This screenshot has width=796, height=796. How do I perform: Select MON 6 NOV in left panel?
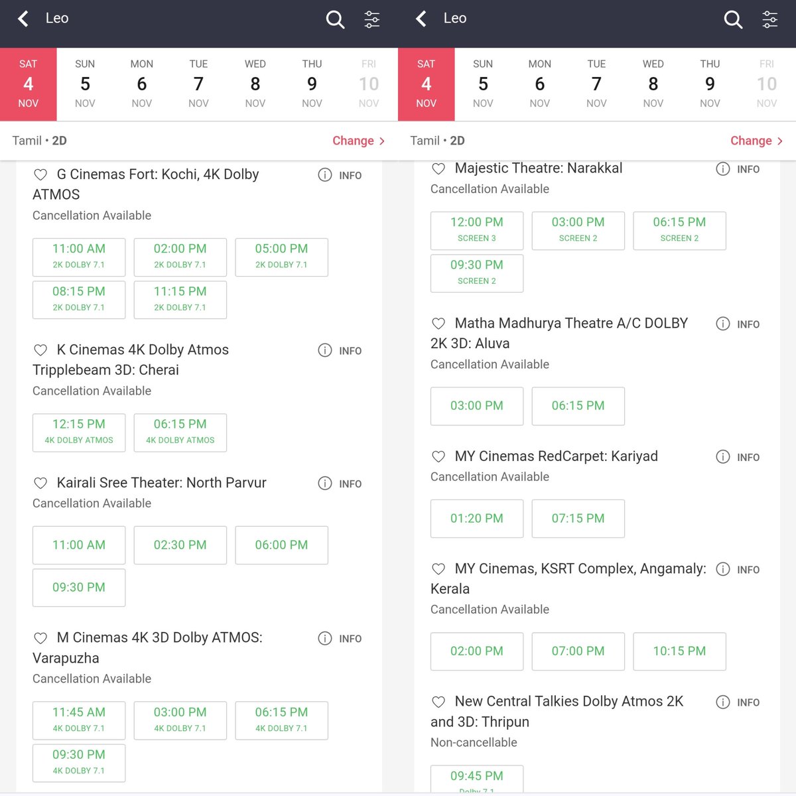[x=142, y=84]
